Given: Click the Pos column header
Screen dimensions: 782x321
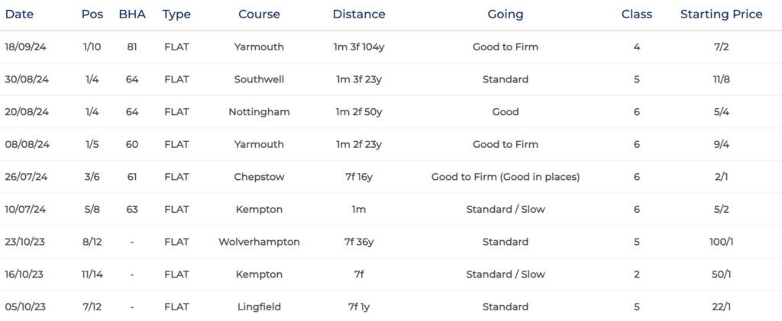Looking at the screenshot, I should pyautogui.click(x=92, y=14).
